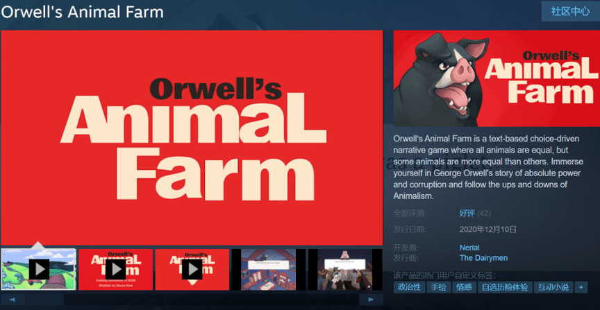Open the 社区中心 community hub
Screen dimensions: 600x310
570,12
